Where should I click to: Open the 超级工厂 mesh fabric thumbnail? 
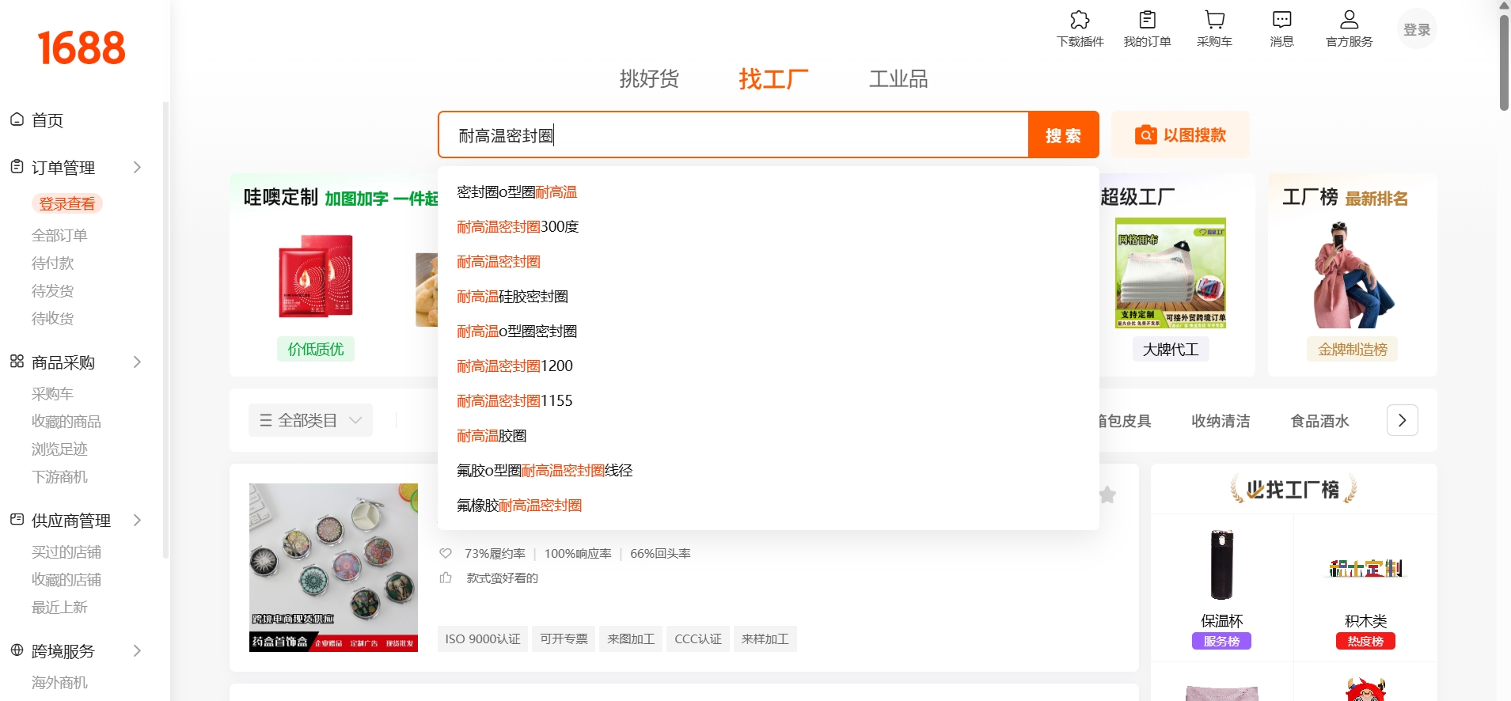(x=1171, y=273)
